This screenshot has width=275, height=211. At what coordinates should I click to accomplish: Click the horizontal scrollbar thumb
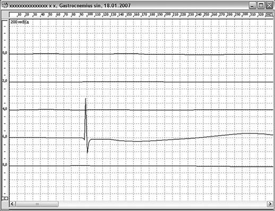[37, 204]
